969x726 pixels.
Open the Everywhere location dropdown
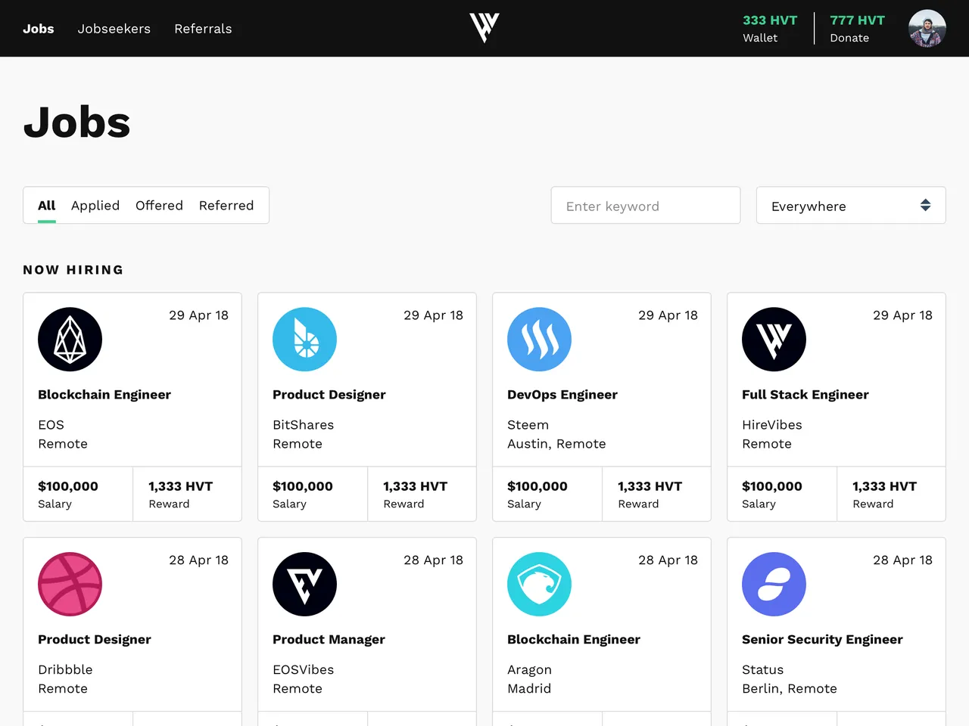(851, 206)
